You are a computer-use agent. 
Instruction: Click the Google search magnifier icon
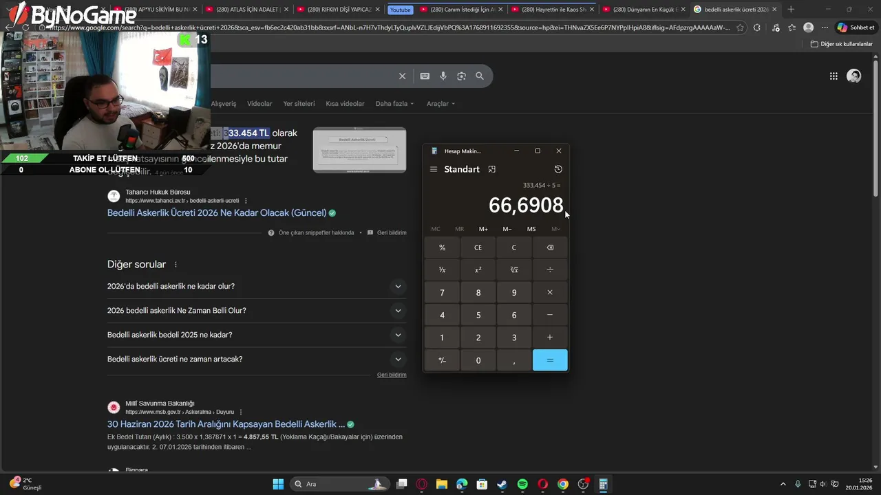(480, 76)
